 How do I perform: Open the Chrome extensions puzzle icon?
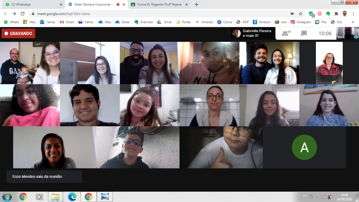[x=336, y=13]
